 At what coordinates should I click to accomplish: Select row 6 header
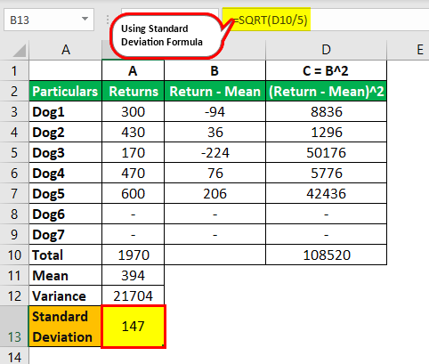[x=14, y=173]
